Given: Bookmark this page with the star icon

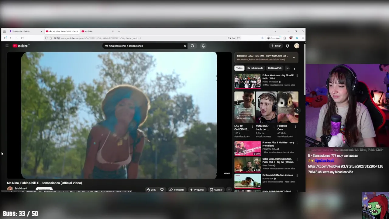Looking at the screenshot, I should [238, 38].
